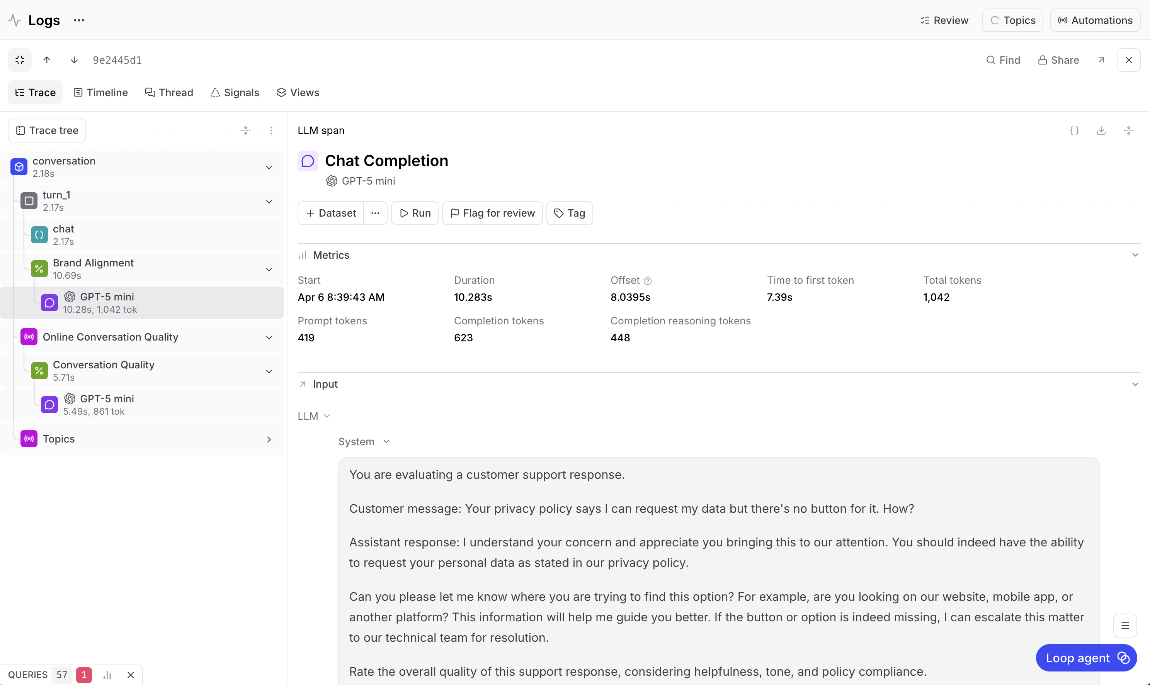View span raw JSON braces icon

1074,131
